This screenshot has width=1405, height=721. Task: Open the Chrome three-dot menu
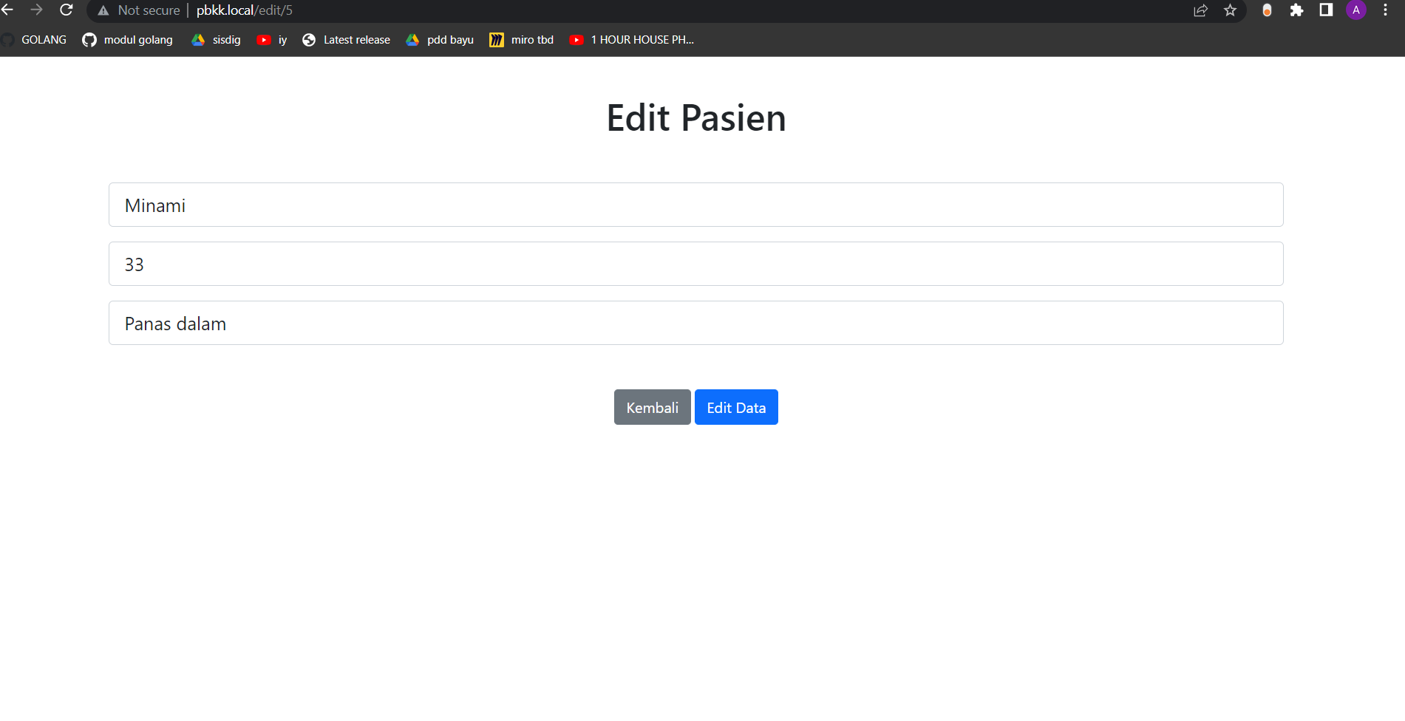tap(1386, 10)
